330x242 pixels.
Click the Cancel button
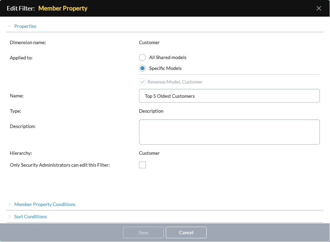(x=186, y=232)
